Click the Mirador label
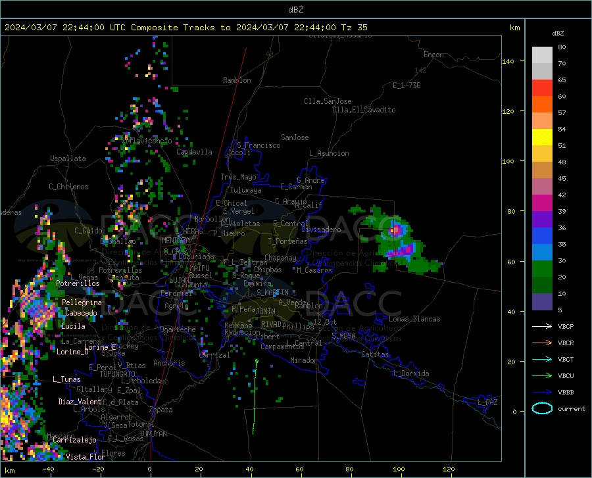 [x=303, y=360]
